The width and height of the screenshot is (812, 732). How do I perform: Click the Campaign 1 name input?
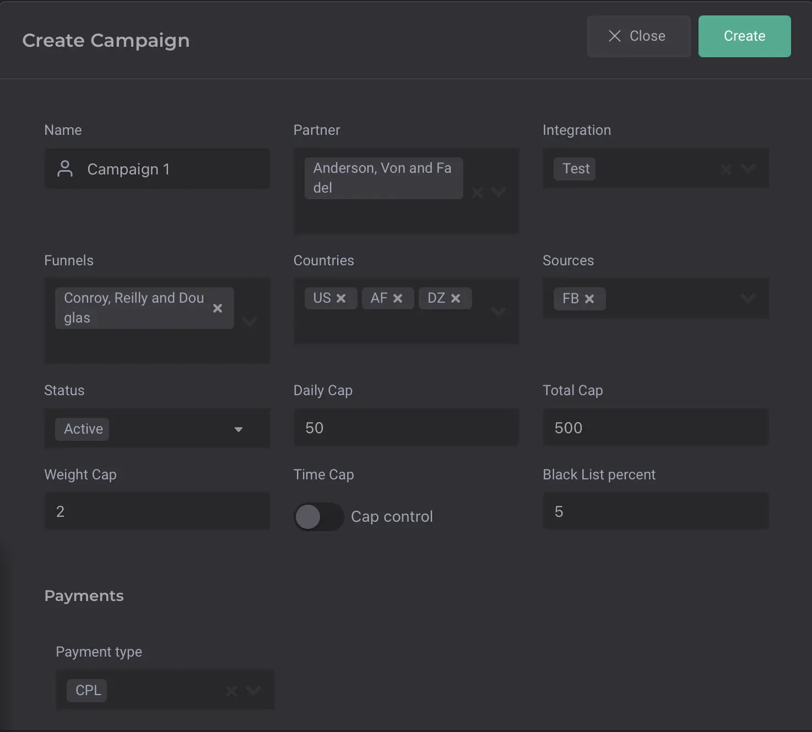click(157, 168)
